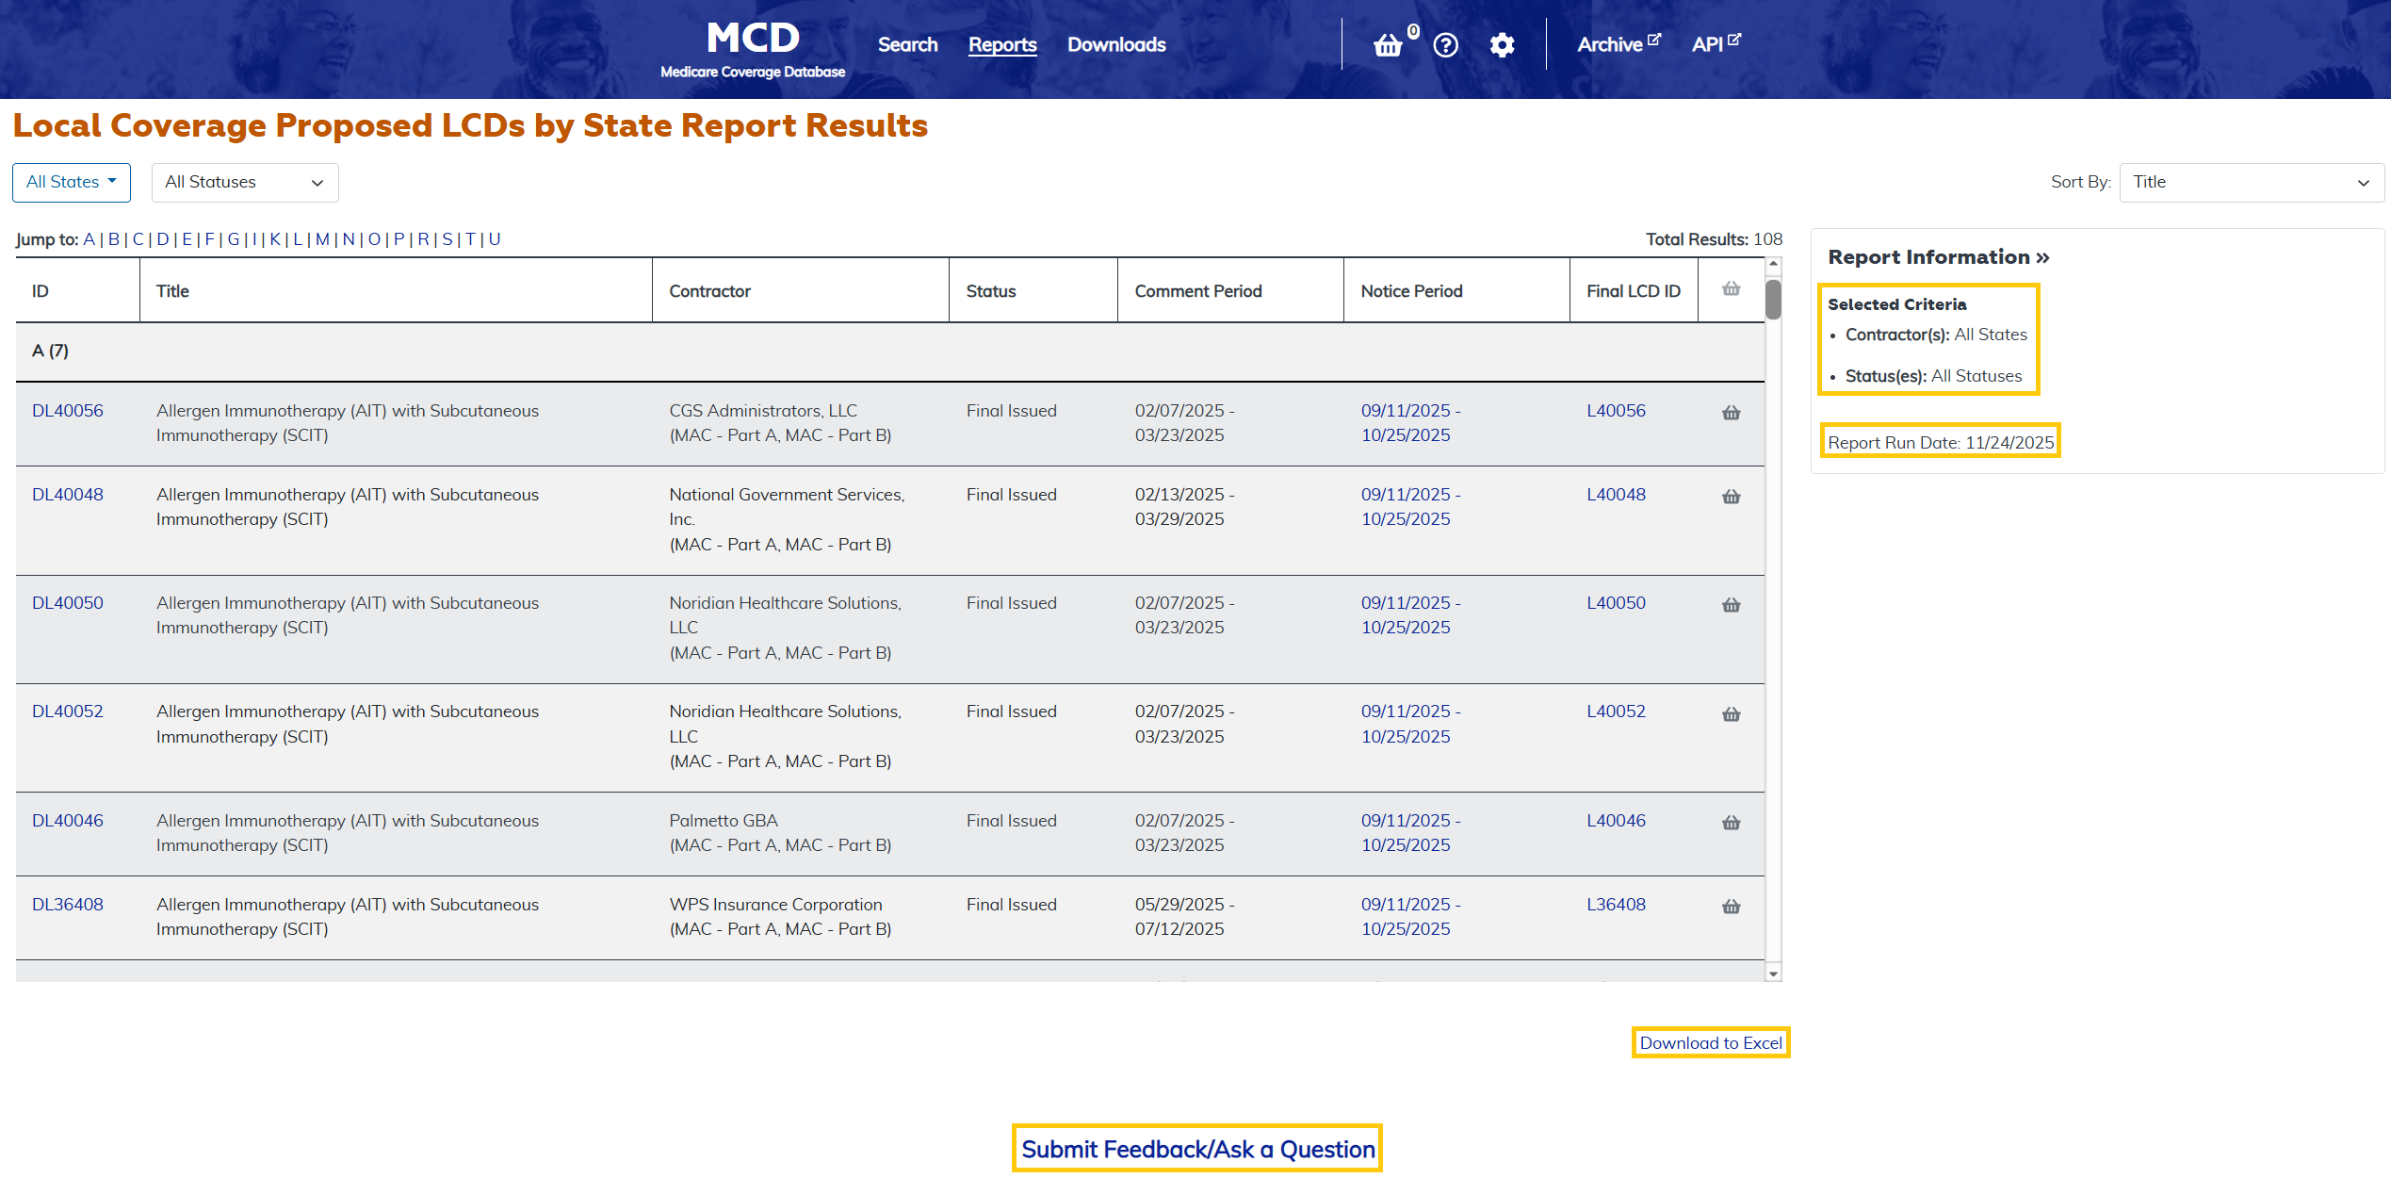Open the Downloads menu item
Viewport: 2391px width, 1178px height.
click(x=1116, y=44)
